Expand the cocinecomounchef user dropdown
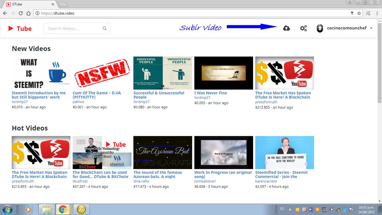 (x=371, y=28)
